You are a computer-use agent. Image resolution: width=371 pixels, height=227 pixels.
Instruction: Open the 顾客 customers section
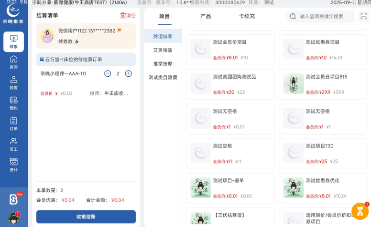point(13,83)
